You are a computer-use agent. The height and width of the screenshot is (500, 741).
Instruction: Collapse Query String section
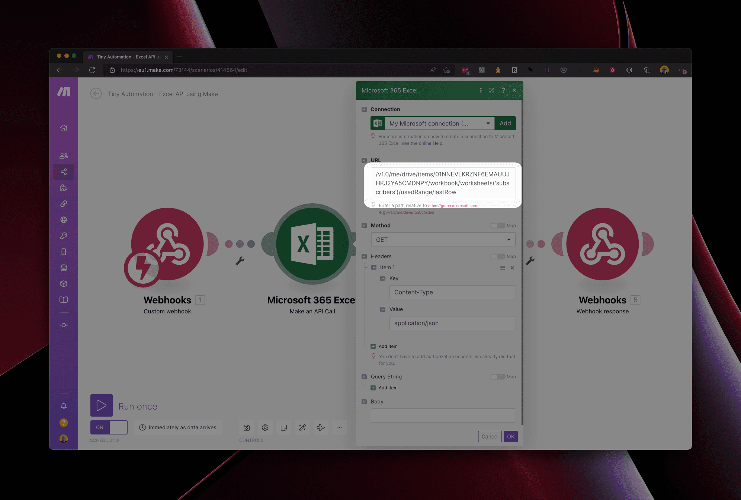[x=364, y=377]
